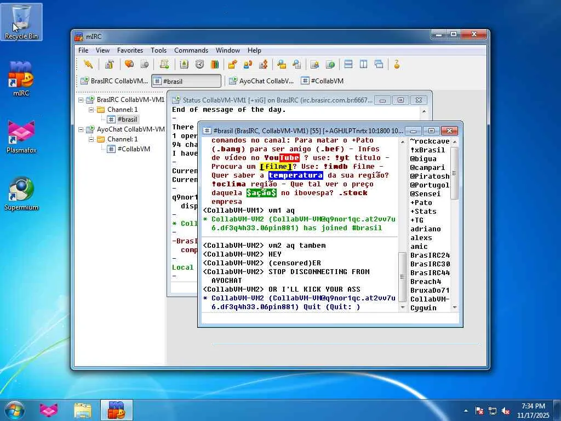Image resolution: width=561 pixels, height=421 pixels.
Task: Tile windows vertically via toolbar icon
Action: click(364, 65)
